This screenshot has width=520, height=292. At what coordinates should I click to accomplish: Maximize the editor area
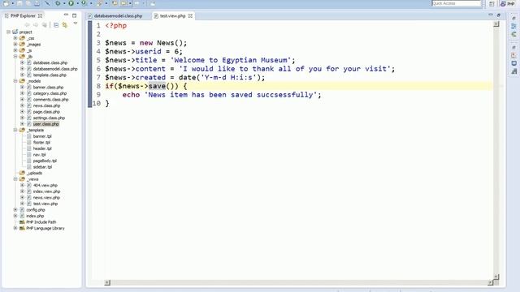pyautogui.click(x=498, y=15)
